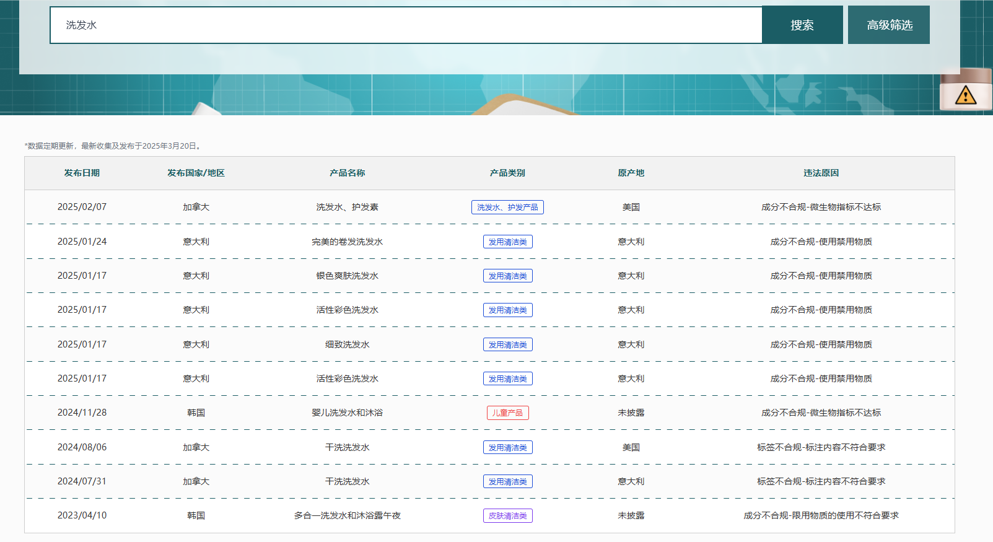The height and width of the screenshot is (542, 993).
Task: Select the purple 皮肤清洁类 category tag
Action: 507,516
